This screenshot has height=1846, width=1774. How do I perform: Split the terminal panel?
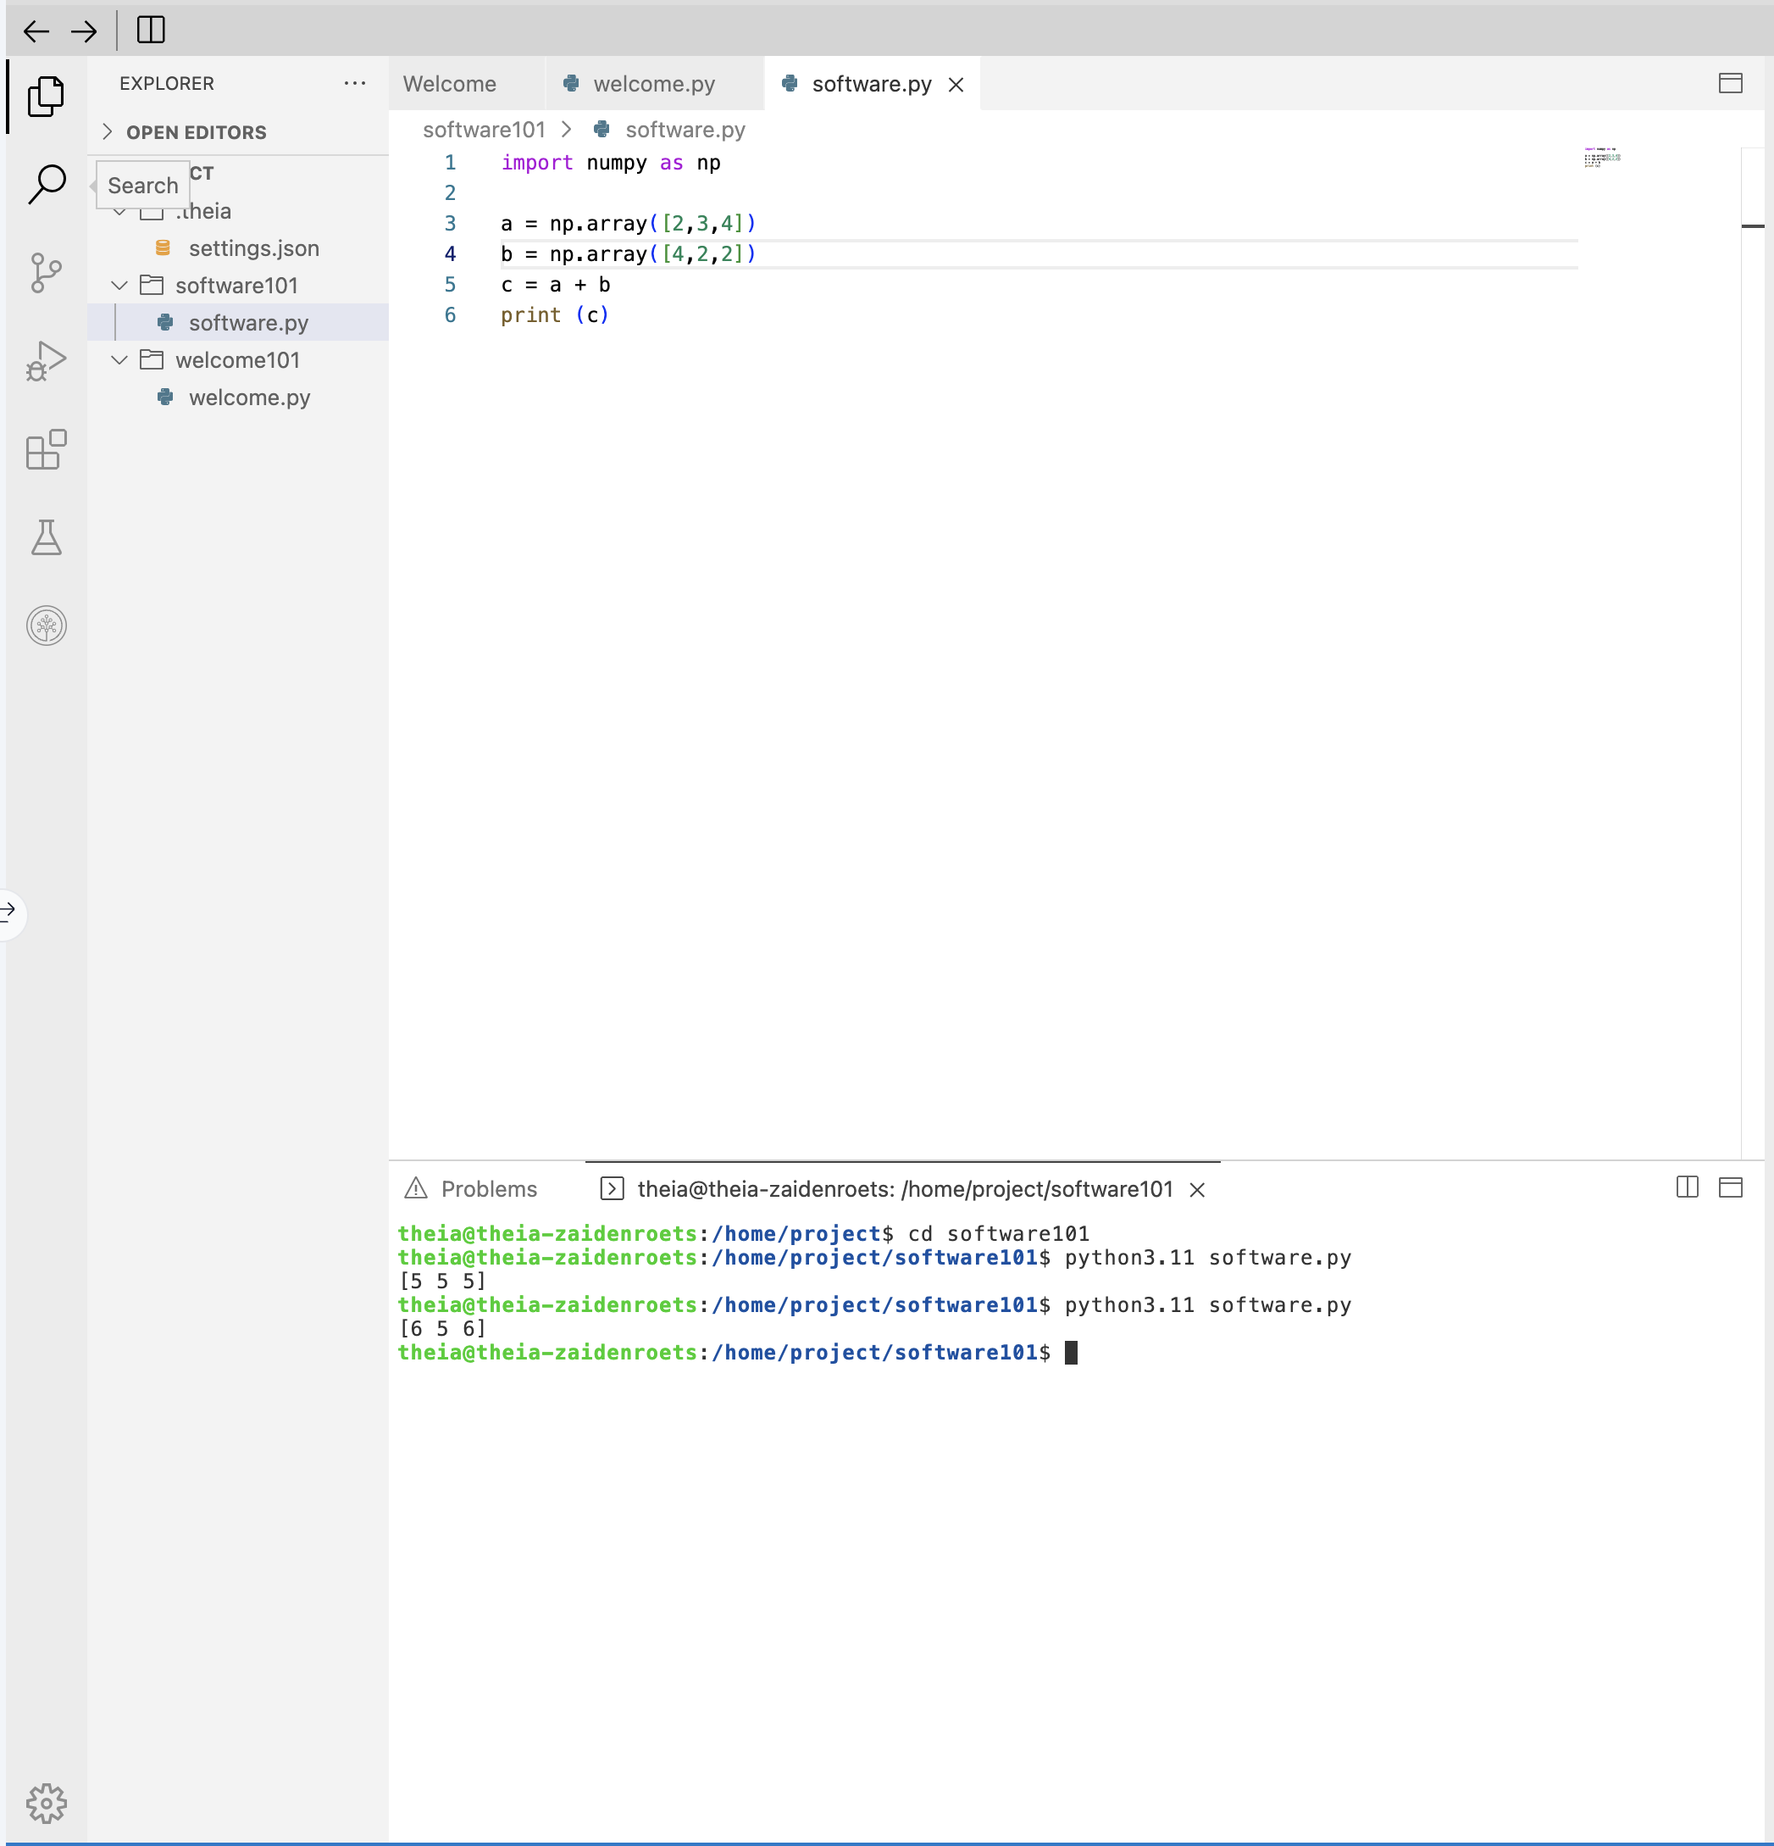click(x=1687, y=1187)
